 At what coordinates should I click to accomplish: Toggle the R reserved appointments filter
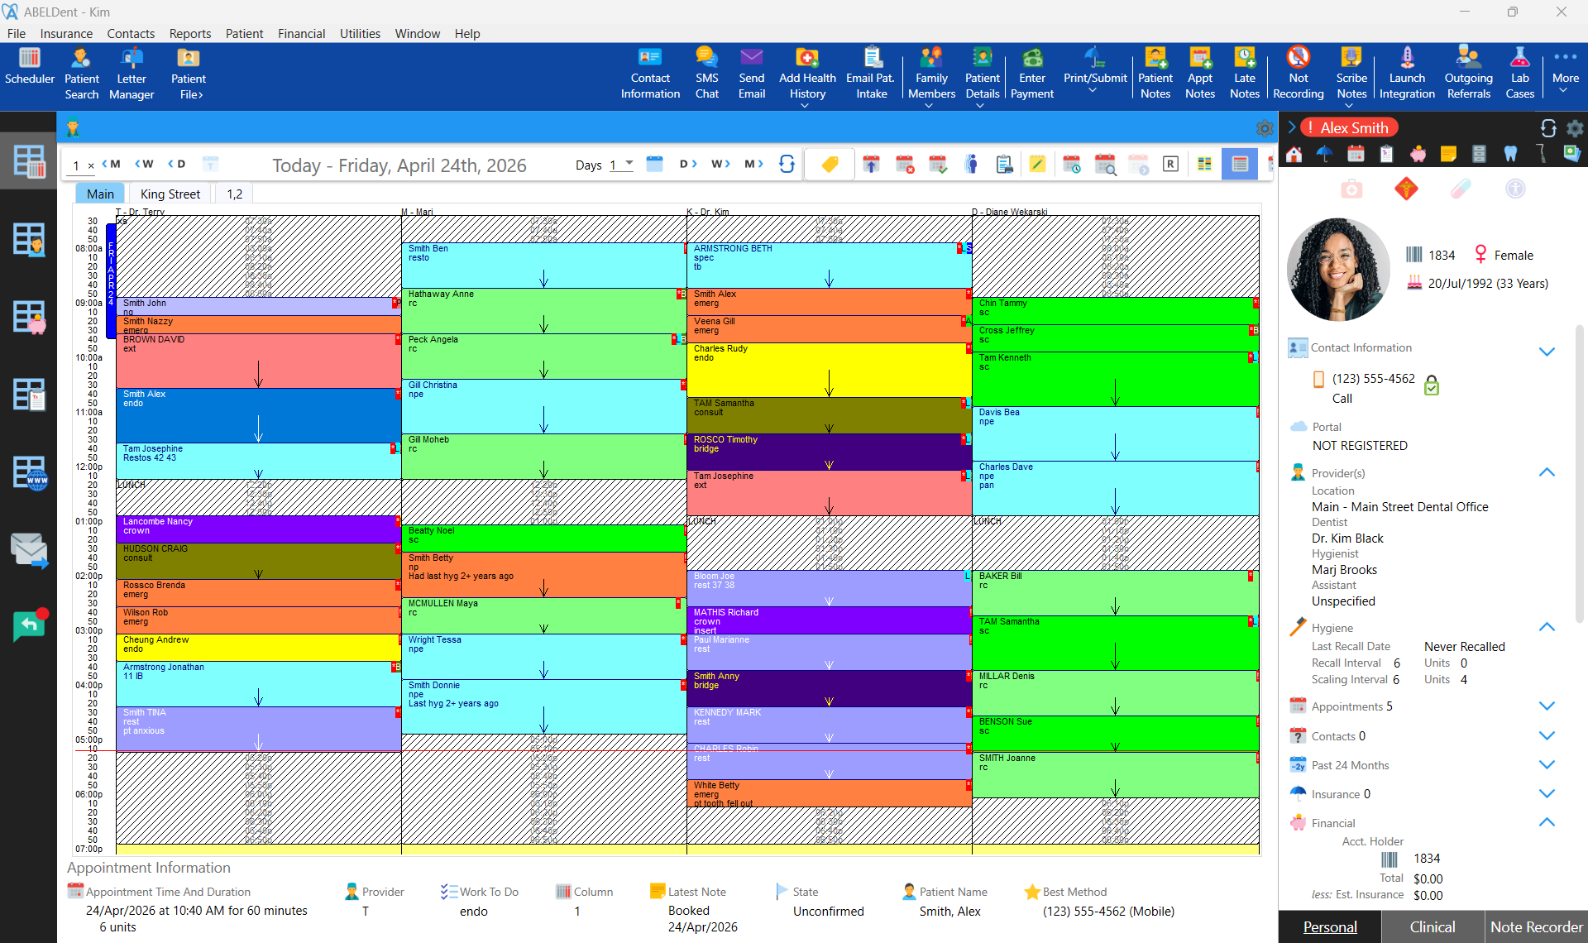[1170, 163]
